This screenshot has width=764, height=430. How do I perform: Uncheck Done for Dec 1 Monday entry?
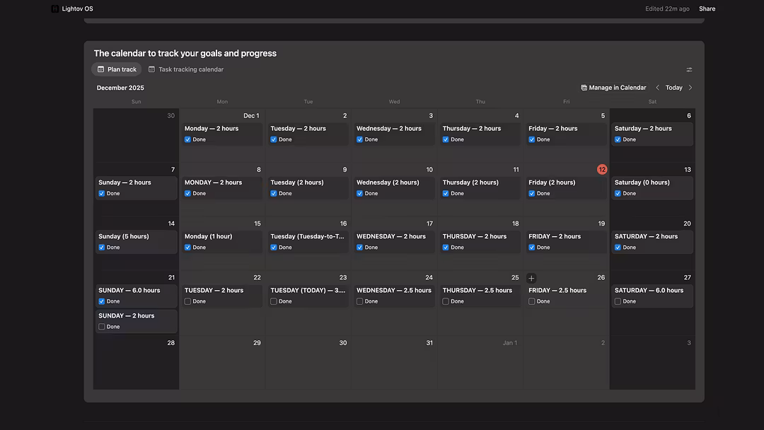187,139
